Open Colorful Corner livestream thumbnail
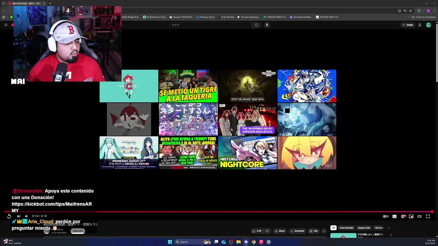438x246 pixels. click(x=129, y=153)
